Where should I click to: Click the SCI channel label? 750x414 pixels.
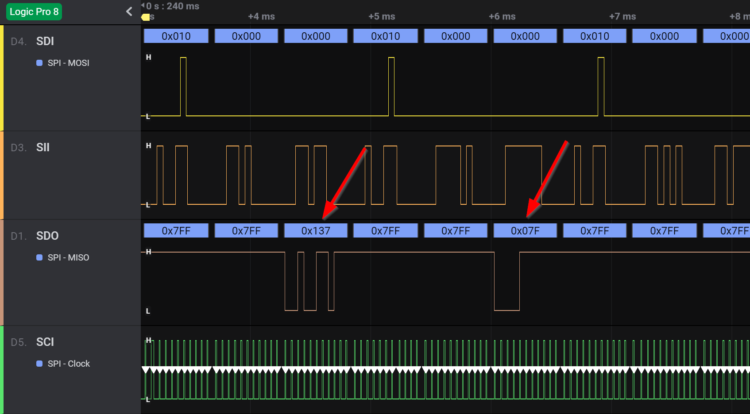click(45, 342)
